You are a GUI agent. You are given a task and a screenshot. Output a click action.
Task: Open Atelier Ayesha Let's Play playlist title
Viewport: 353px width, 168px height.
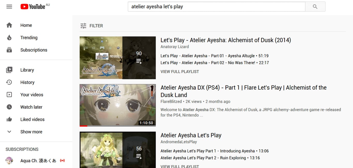coord(191,135)
